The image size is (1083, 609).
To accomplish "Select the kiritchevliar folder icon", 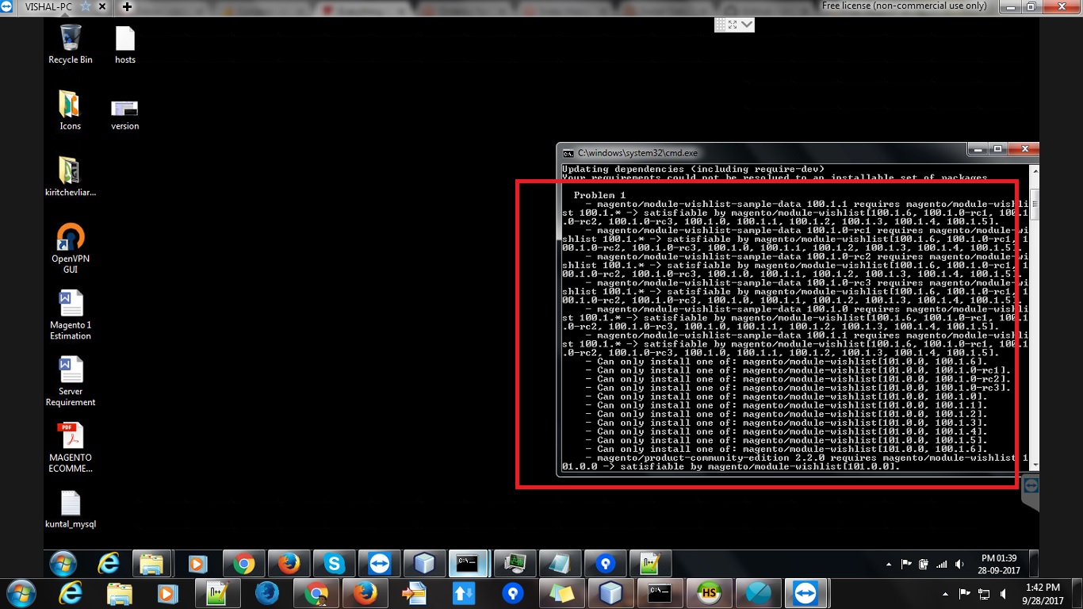I will [x=70, y=176].
